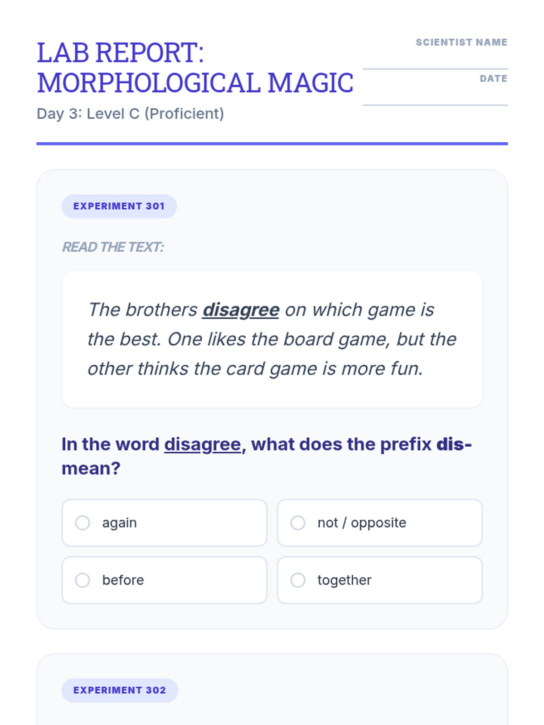Click the Lab Report Morphological Magic title
The image size is (544, 725).
pyautogui.click(x=195, y=68)
